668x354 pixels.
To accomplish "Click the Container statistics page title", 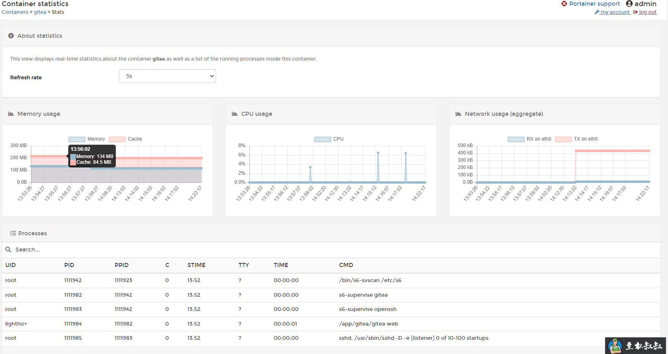I will pyautogui.click(x=35, y=4).
